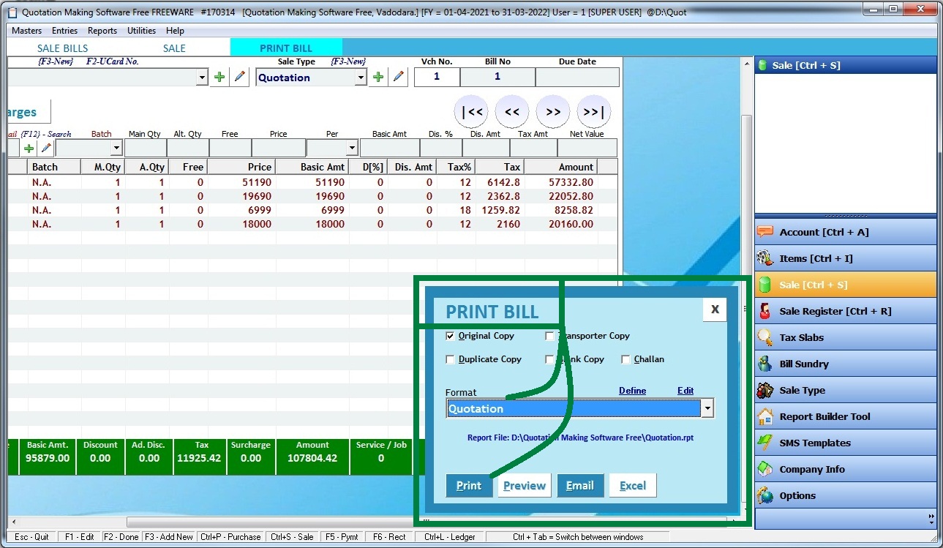Check the Challan checkbox
Screen dimensions: 943x548
click(x=626, y=359)
